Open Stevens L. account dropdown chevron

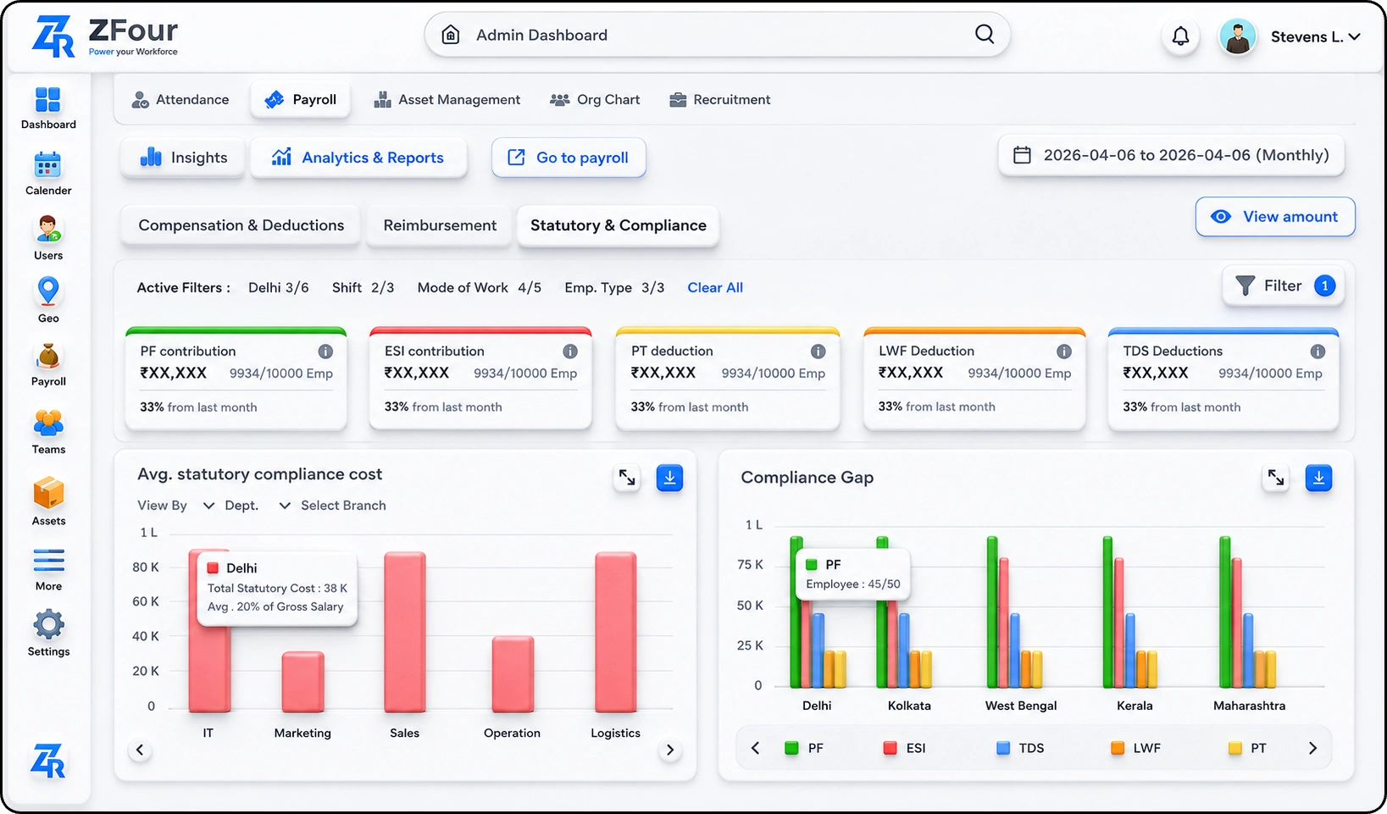(x=1354, y=36)
